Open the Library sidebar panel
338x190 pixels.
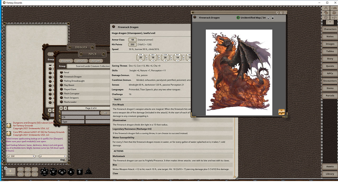click(x=330, y=174)
